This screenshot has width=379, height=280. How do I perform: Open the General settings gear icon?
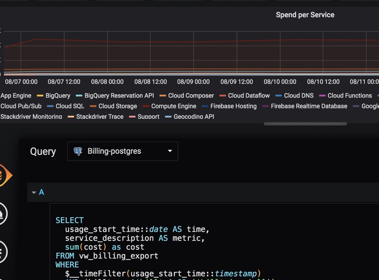[2, 252]
